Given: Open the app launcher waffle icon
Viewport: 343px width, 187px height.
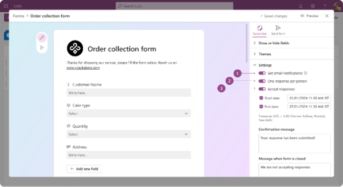Looking at the screenshot, I should click(6, 6).
